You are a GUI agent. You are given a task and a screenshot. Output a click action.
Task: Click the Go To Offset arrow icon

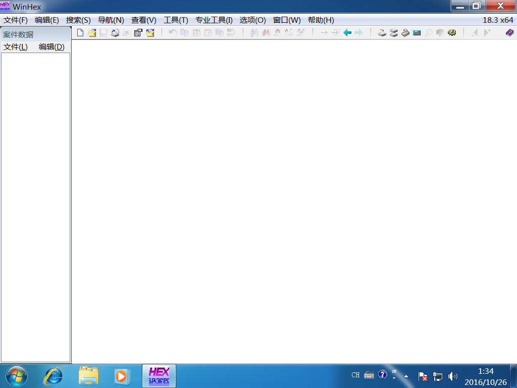[x=324, y=33]
